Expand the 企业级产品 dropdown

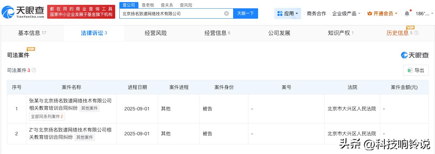point(346,13)
